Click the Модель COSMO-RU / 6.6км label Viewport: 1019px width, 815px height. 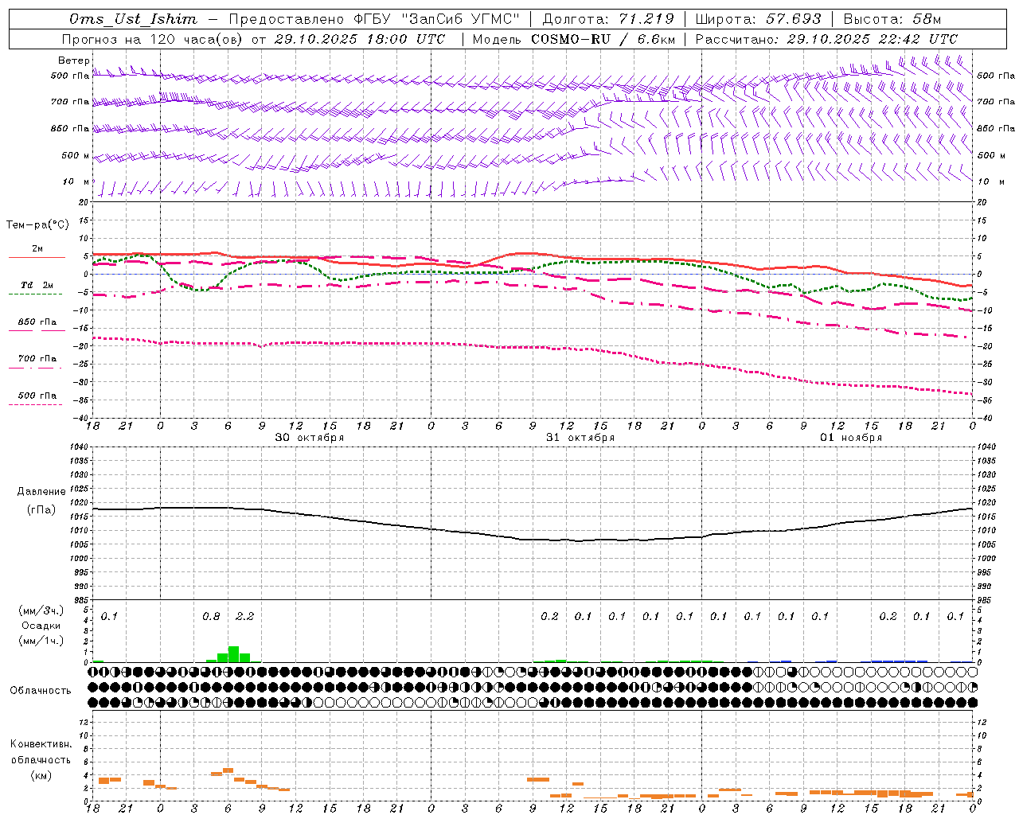click(573, 39)
